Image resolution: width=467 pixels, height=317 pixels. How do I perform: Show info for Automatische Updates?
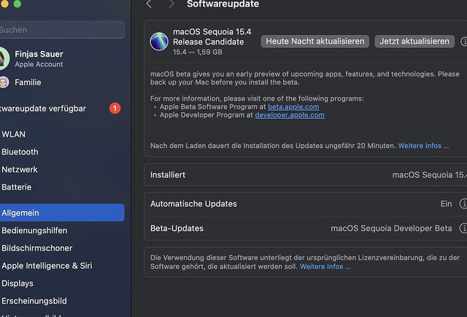pos(463,204)
